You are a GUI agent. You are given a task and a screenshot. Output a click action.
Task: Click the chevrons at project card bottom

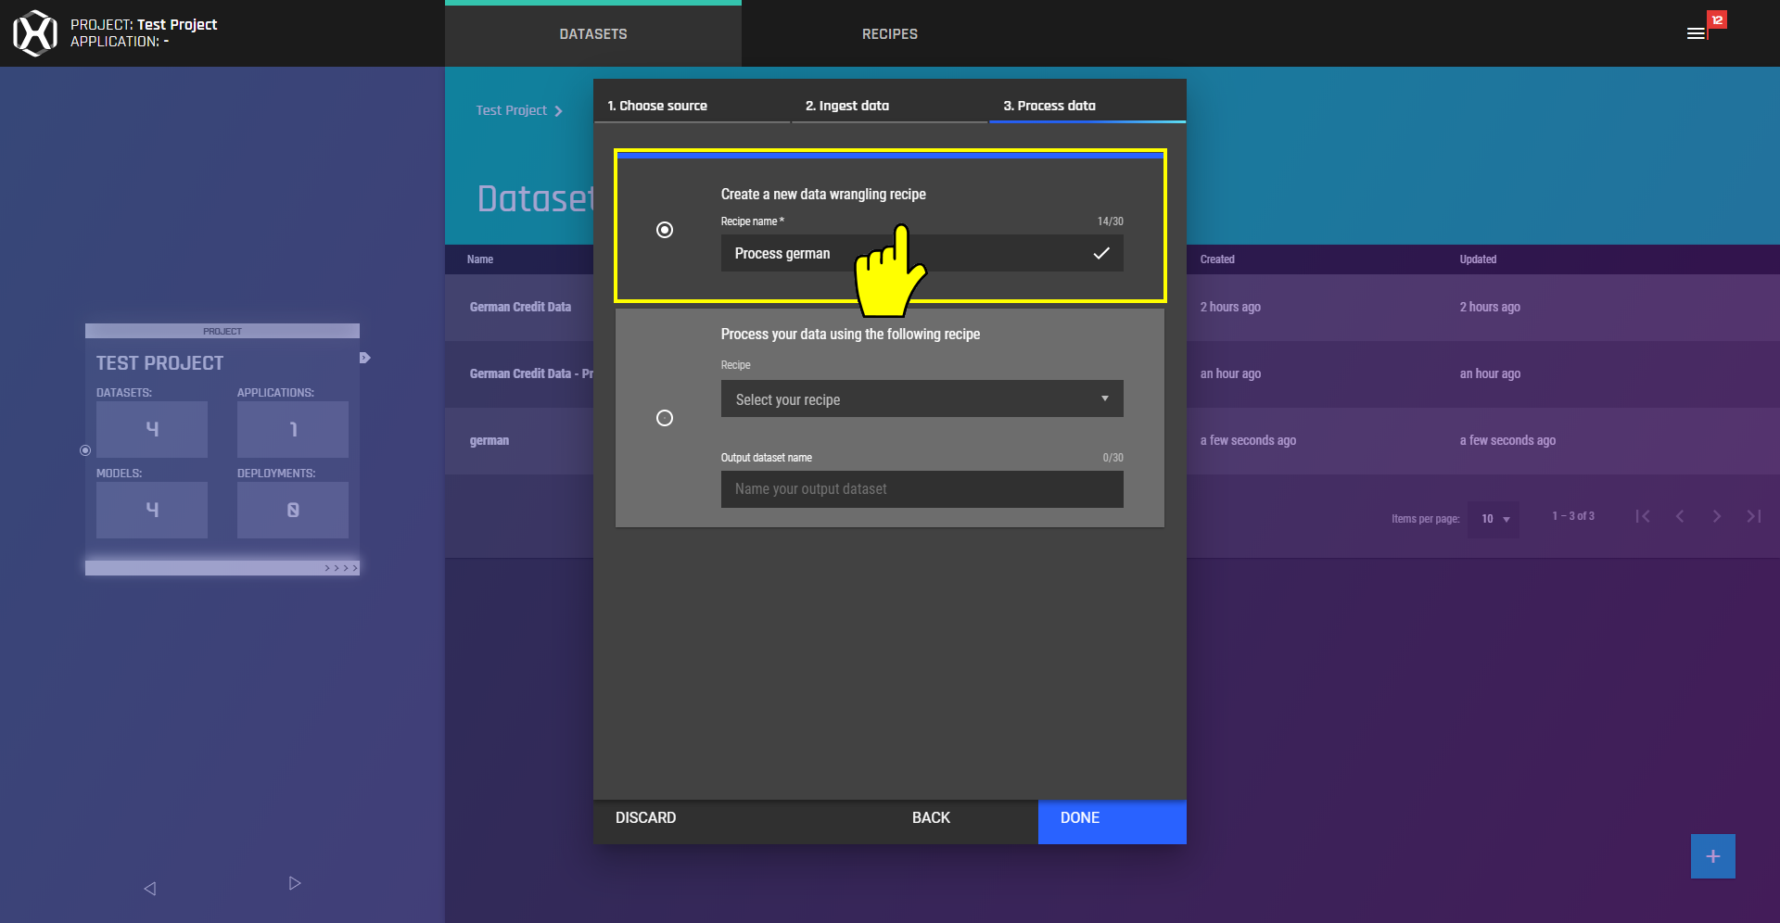(x=341, y=568)
